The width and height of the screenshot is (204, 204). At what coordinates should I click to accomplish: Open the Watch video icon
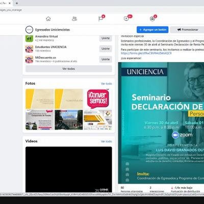126,18
